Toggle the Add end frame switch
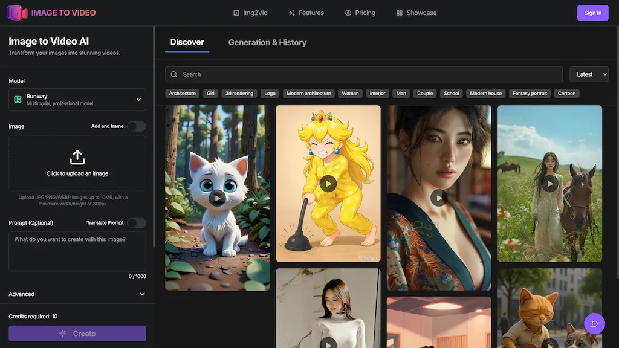The width and height of the screenshot is (619, 348). [x=136, y=126]
